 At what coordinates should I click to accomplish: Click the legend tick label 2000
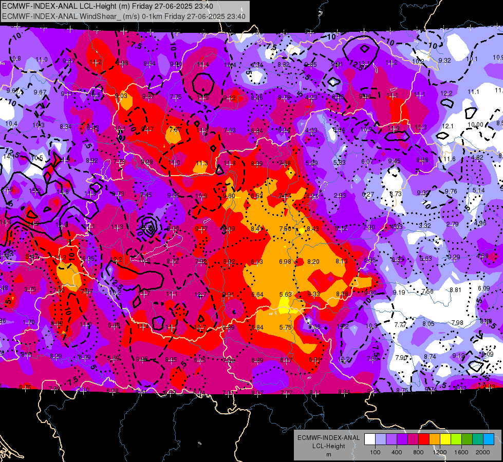pyautogui.click(x=483, y=452)
